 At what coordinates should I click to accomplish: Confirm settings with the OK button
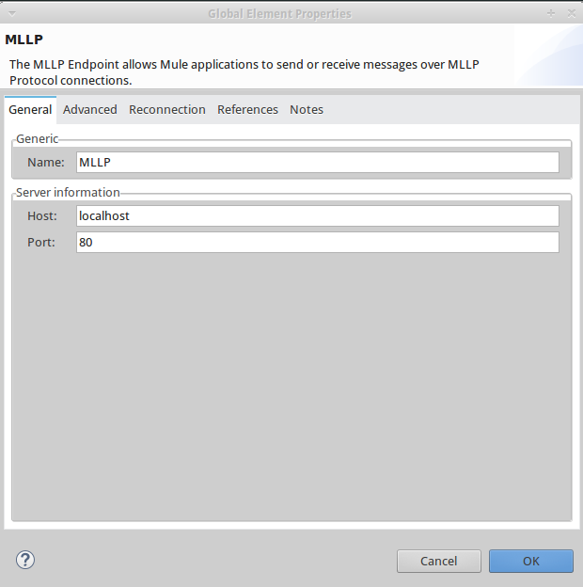click(x=531, y=562)
